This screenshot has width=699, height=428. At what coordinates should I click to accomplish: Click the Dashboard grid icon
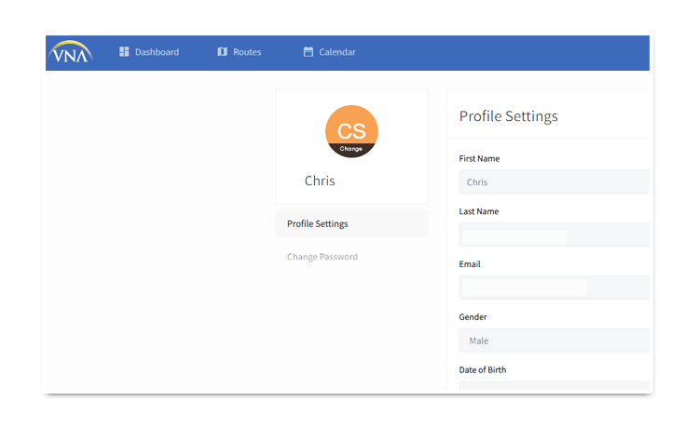click(124, 52)
